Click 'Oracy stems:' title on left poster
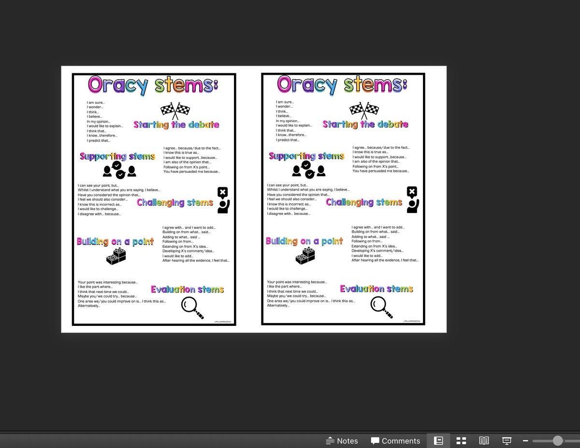 153,85
